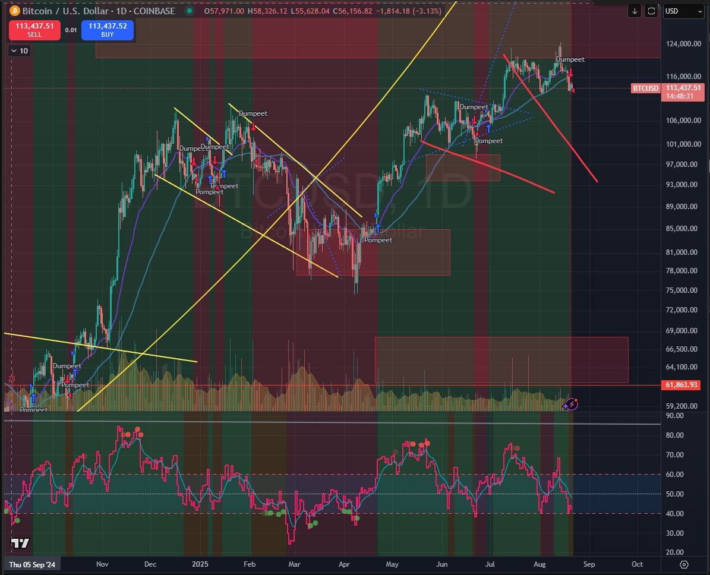Screen dimensions: 710x575
Task: Click the purple lightning bolt icon on chart
Action: (572, 404)
